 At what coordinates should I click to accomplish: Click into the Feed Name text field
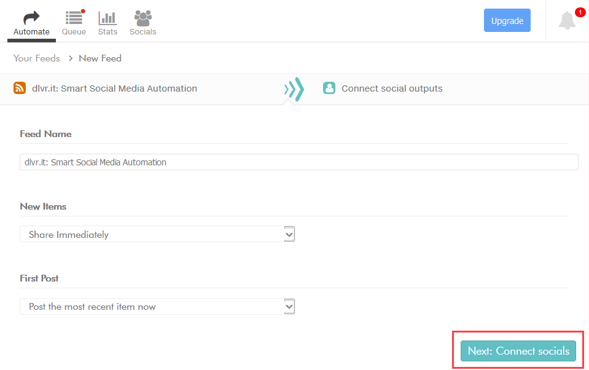click(x=298, y=162)
